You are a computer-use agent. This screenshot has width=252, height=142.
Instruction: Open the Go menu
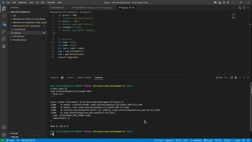(x=37, y=2)
